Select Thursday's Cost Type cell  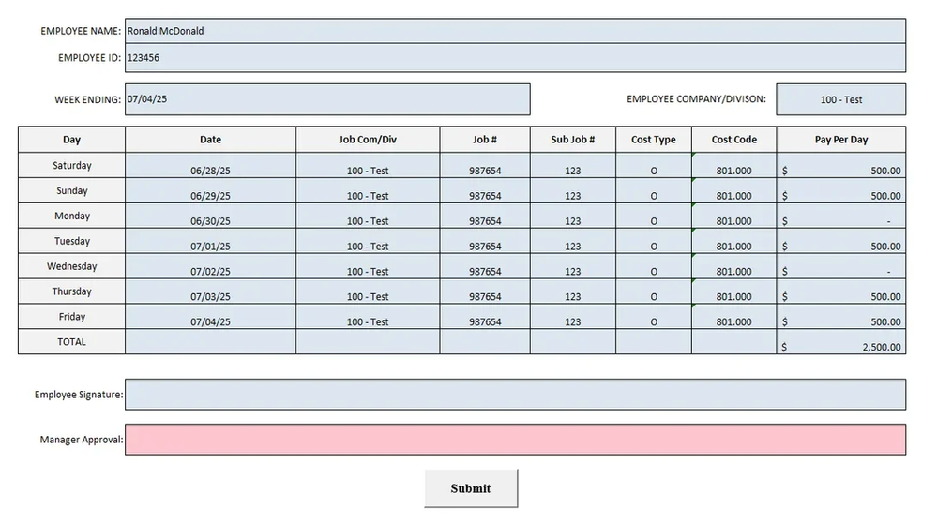654,291
